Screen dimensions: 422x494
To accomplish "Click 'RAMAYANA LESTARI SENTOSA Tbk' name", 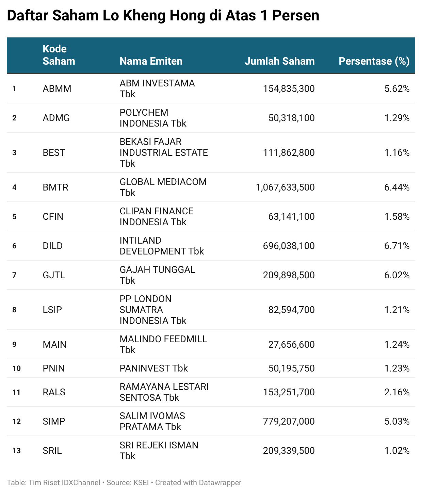I will coord(164,392).
